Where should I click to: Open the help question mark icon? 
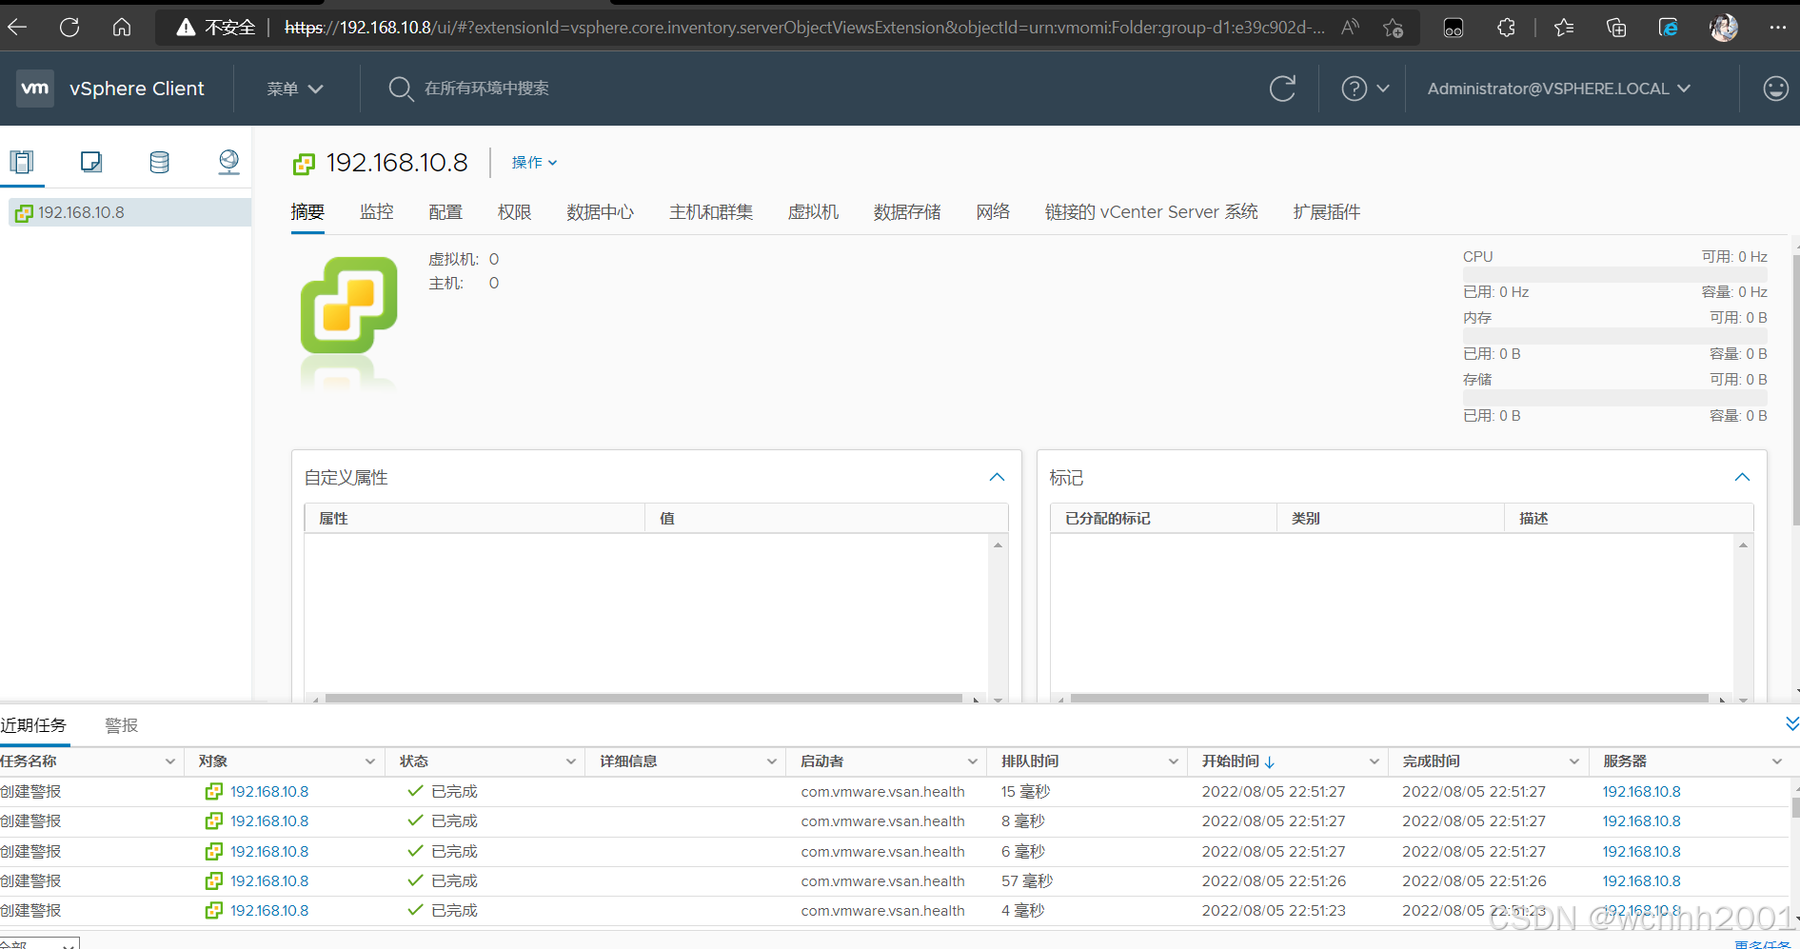(x=1353, y=88)
